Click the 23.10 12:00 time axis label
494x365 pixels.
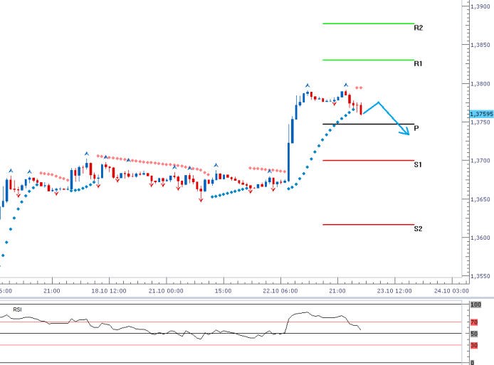coord(394,291)
